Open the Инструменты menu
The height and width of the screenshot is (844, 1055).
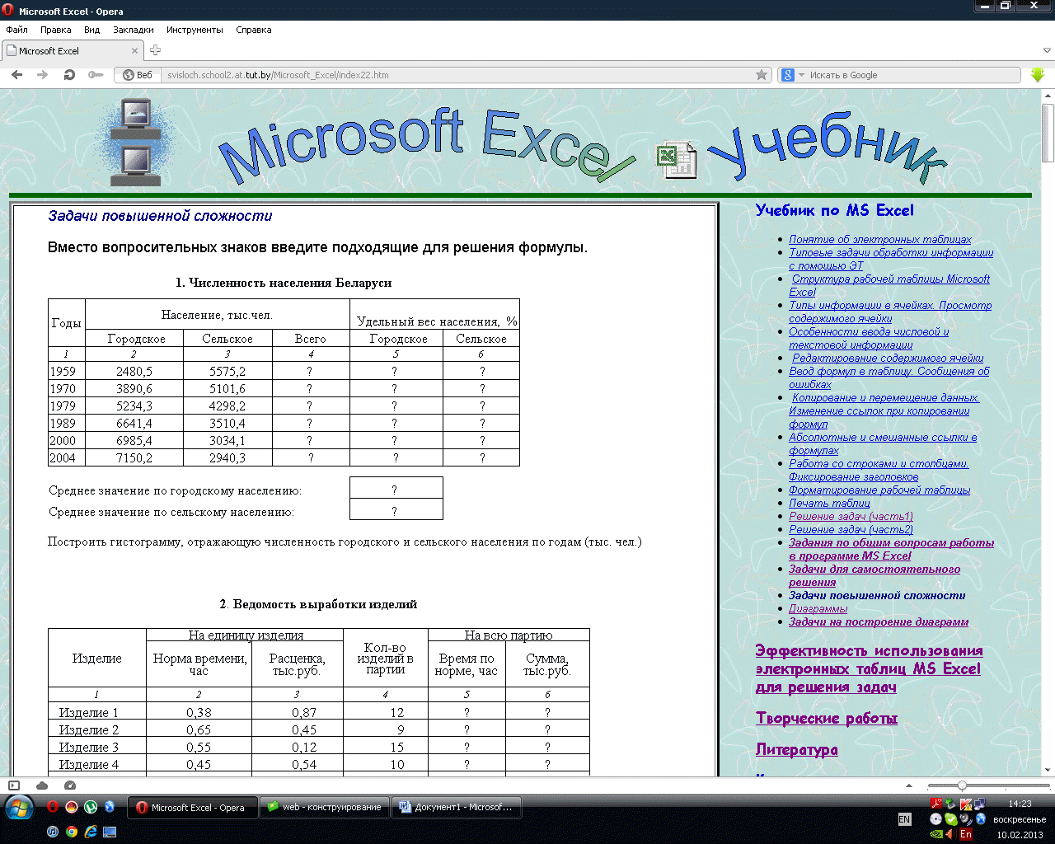coord(195,30)
